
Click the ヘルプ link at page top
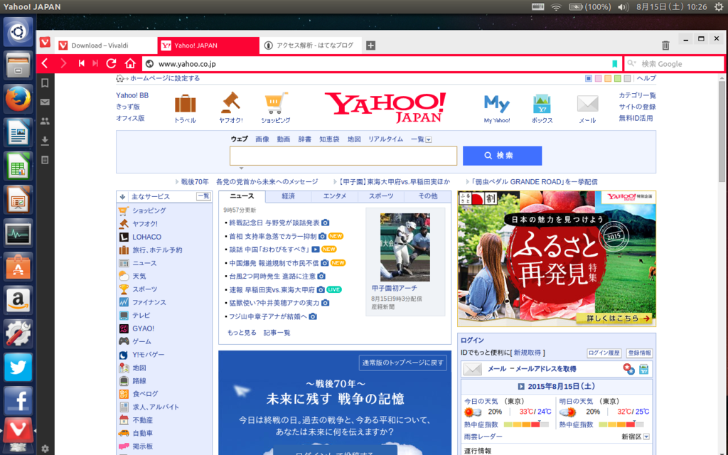tap(646, 78)
